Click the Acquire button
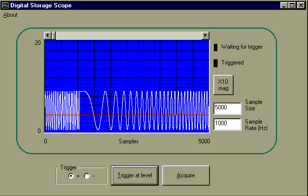Viewport: 308px width, 196px height. (x=186, y=175)
